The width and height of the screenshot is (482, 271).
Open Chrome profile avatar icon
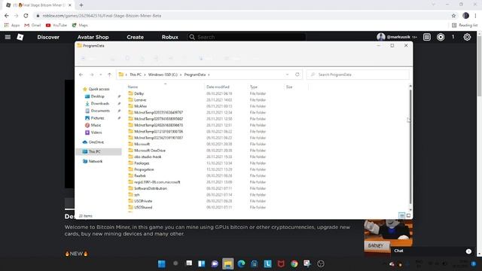(x=465, y=15)
